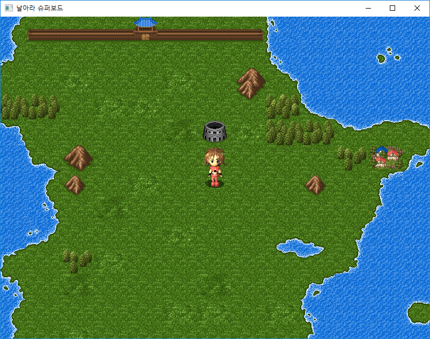Click the small pond in the grassland
This screenshot has height=339, width=430.
300,248
